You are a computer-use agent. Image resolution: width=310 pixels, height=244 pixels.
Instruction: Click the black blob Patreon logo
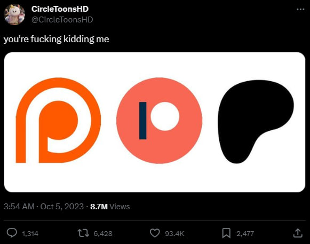pyautogui.click(x=256, y=122)
